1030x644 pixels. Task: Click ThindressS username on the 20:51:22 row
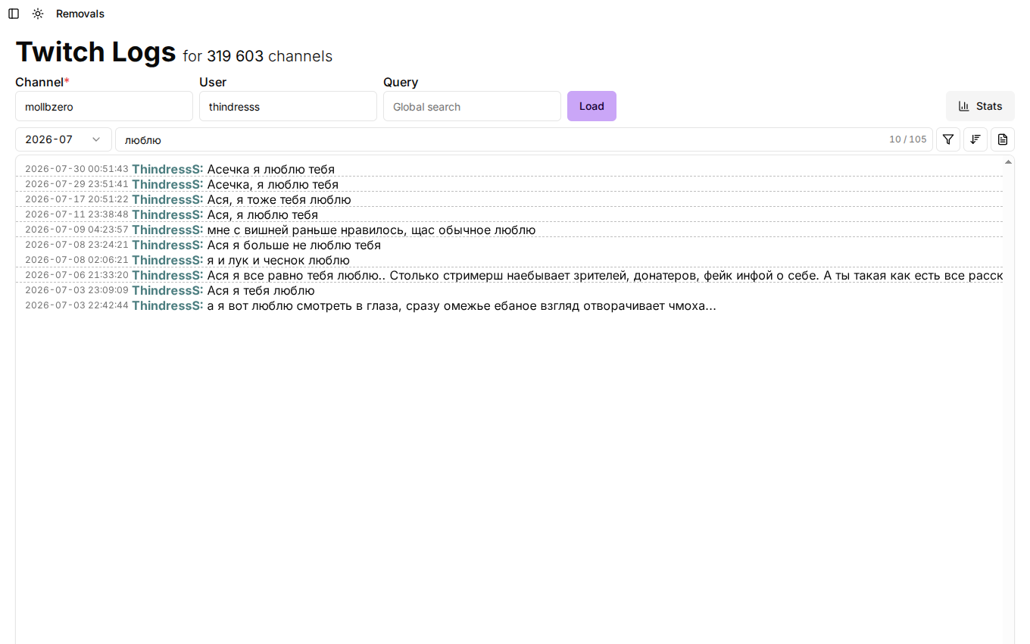tap(167, 199)
